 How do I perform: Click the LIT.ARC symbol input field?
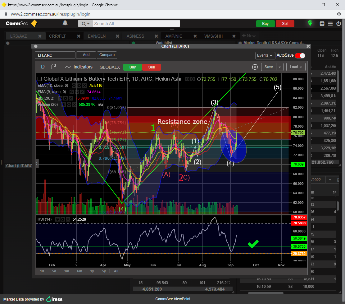(x=55, y=55)
